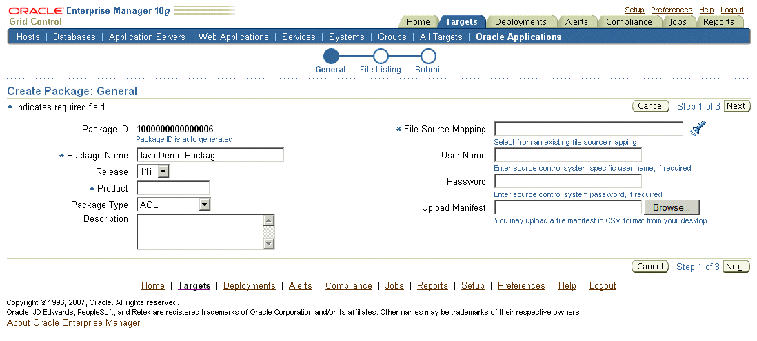Open the footer Compliance link
Image resolution: width=757 pixels, height=341 pixels.
click(x=349, y=285)
